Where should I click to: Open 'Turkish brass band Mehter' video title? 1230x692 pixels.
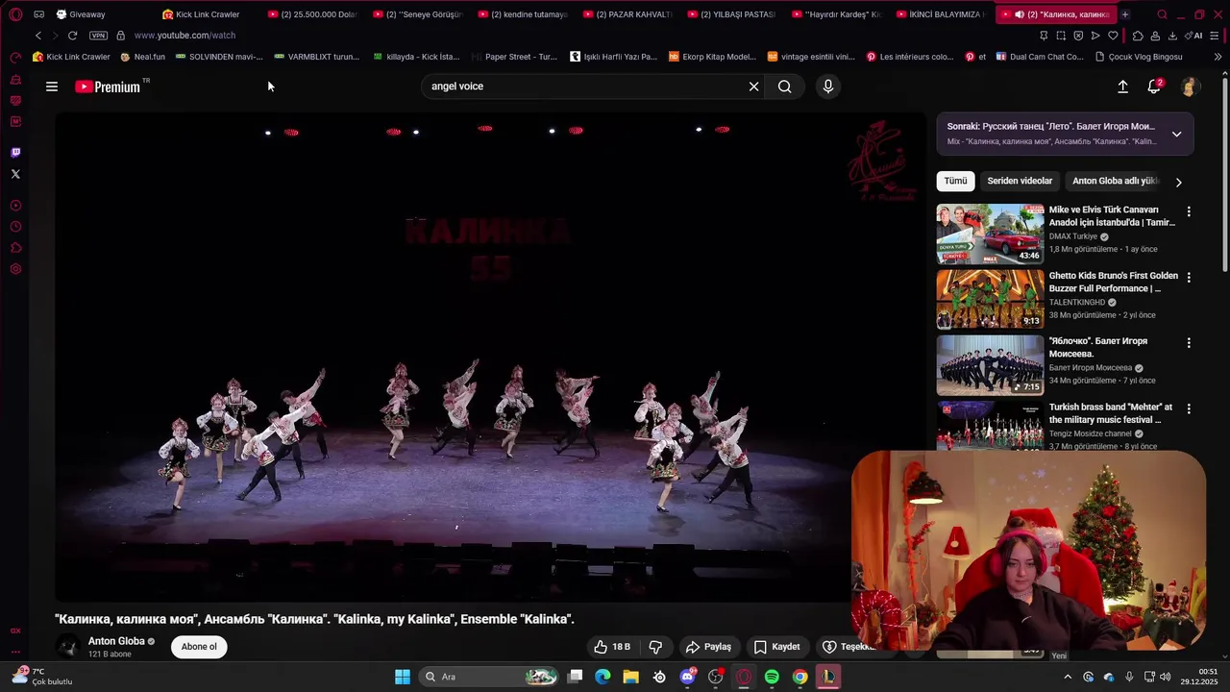point(1111,413)
